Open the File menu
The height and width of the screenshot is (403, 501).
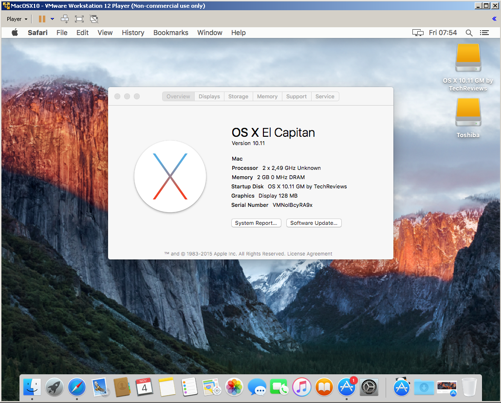(62, 33)
